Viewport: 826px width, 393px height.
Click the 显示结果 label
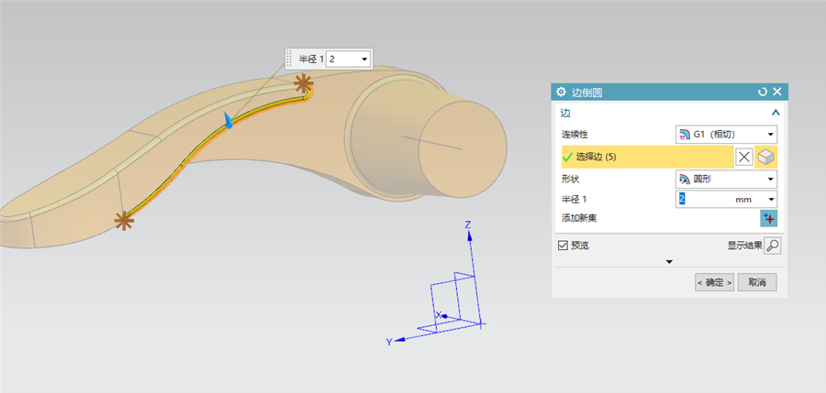coord(745,246)
